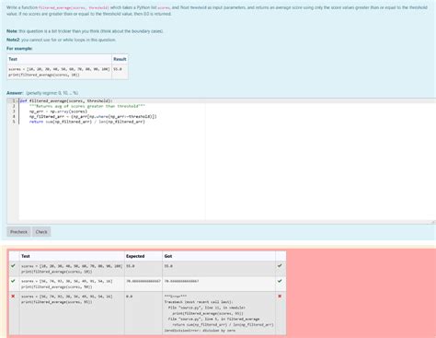
Task: Click the Check button
Action: (41, 232)
